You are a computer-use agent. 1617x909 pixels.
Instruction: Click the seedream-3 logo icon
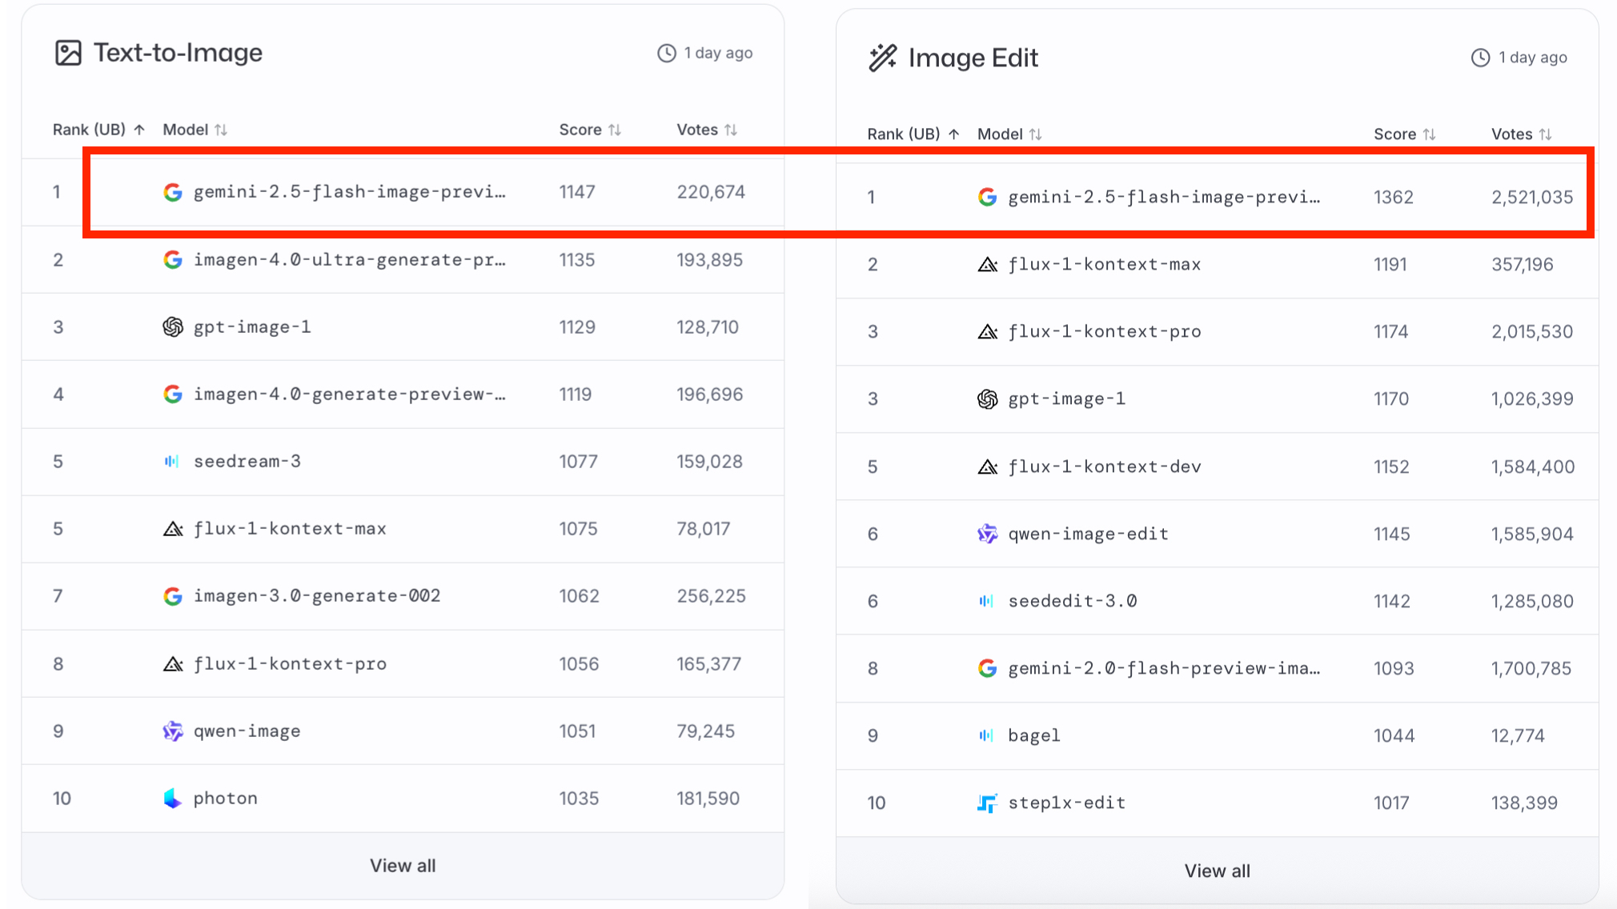[172, 461]
